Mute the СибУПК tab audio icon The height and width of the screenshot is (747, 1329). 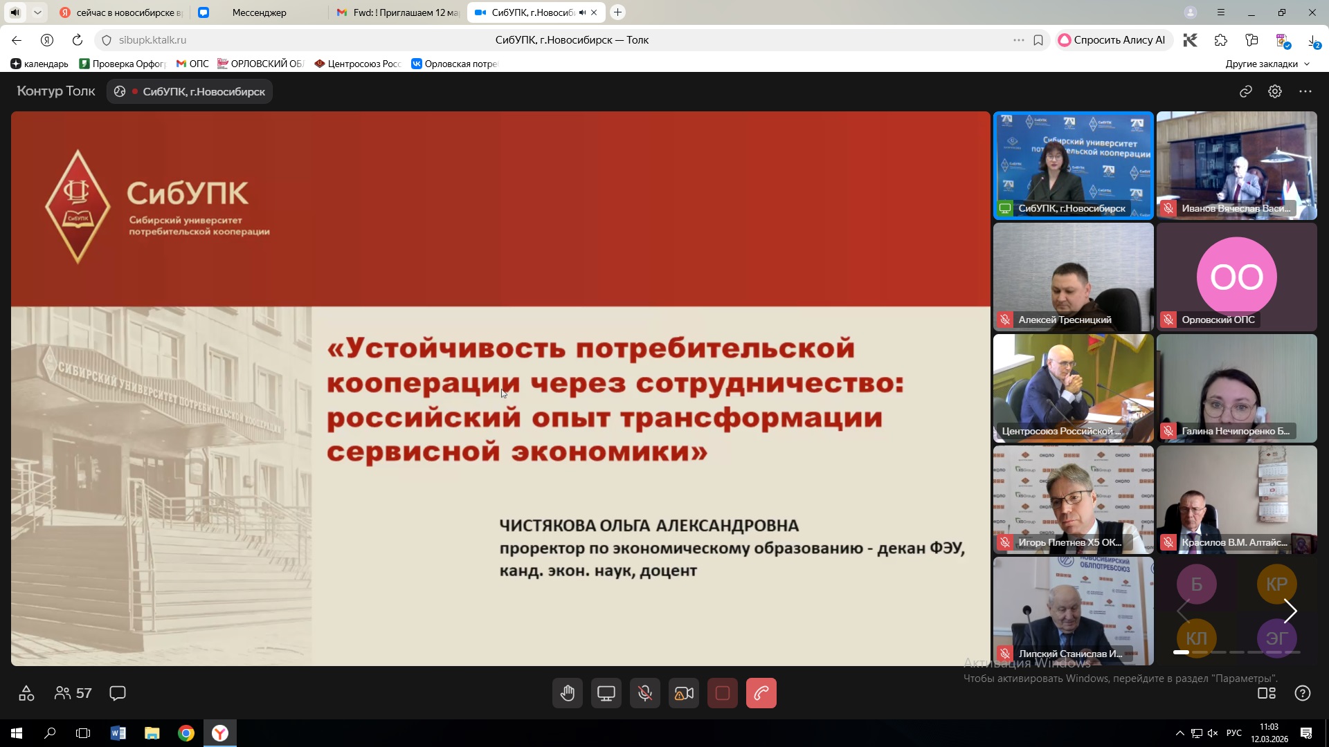[x=582, y=12]
